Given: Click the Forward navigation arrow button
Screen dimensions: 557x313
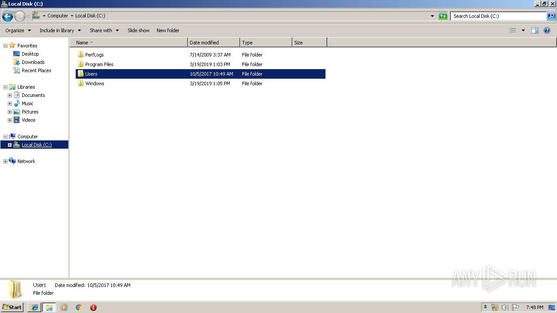Looking at the screenshot, I should tap(20, 17).
